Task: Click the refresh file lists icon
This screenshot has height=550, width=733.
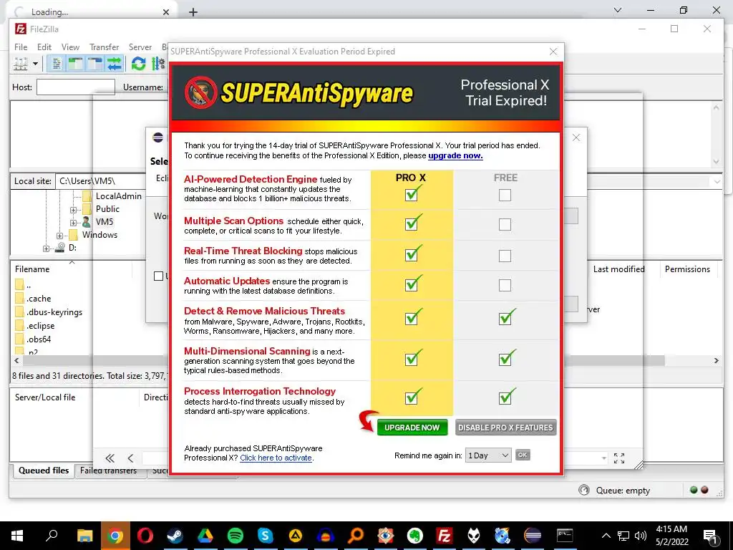Action: coord(138,64)
